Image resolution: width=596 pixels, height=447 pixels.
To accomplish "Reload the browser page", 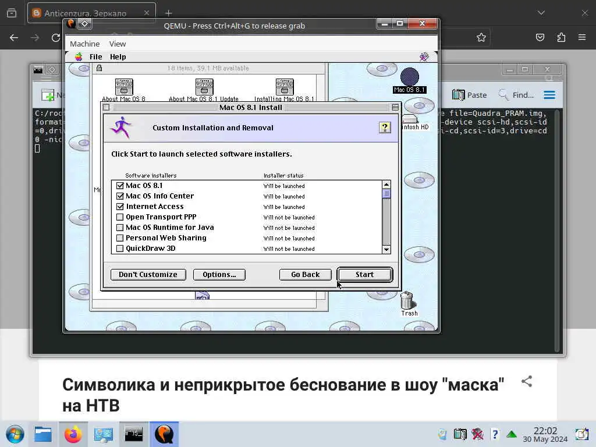I will tap(55, 38).
